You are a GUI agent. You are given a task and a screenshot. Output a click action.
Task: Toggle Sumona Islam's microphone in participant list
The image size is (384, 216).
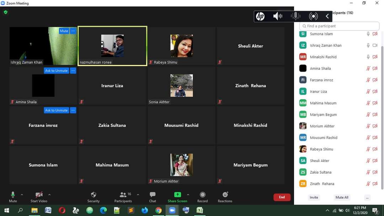click(x=368, y=34)
